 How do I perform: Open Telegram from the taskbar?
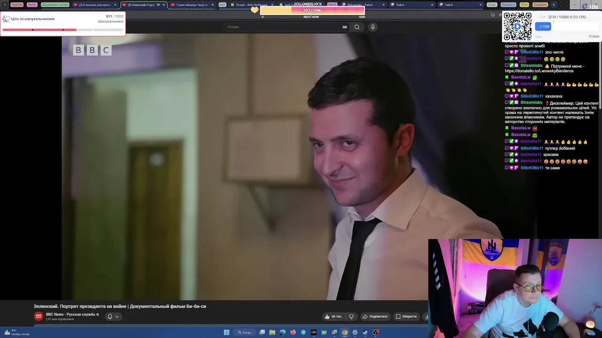(303, 332)
